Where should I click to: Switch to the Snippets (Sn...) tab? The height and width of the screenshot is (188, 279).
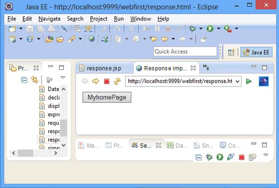pos(203,146)
